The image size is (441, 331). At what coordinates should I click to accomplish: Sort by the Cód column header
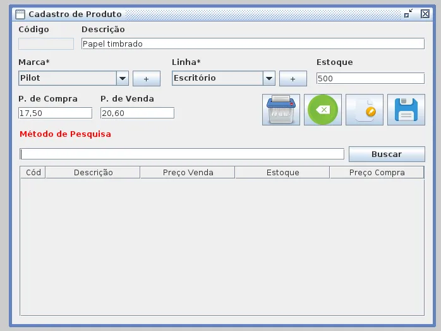pos(33,172)
